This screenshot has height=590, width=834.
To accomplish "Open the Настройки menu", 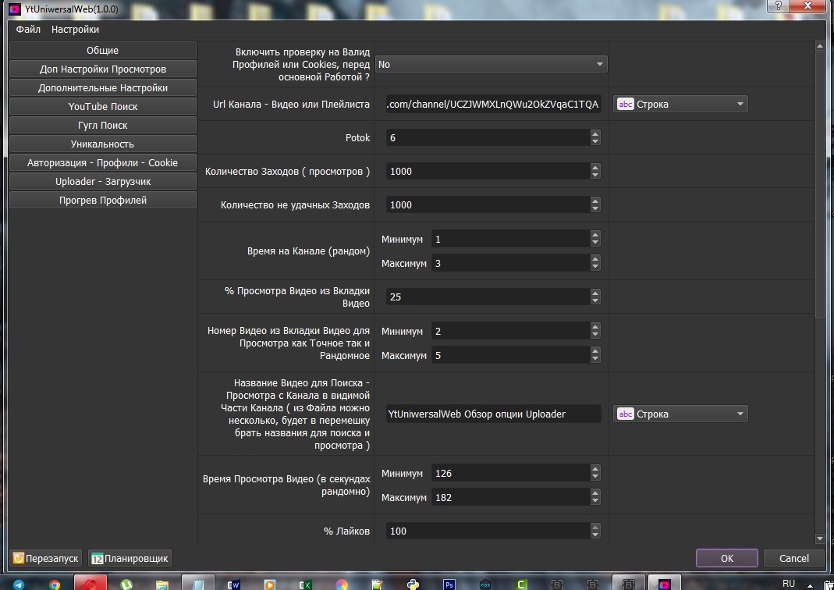I will coord(75,30).
